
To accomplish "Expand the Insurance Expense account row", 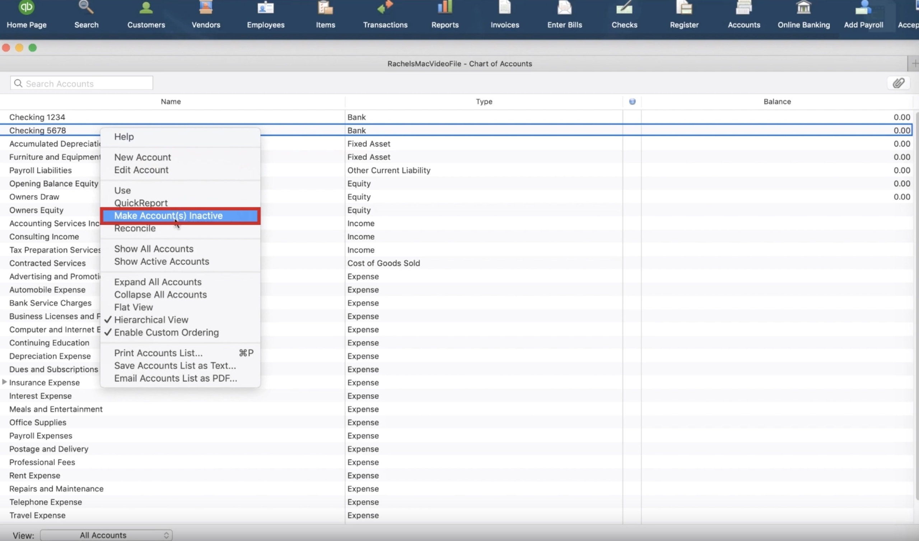I will pos(4,382).
